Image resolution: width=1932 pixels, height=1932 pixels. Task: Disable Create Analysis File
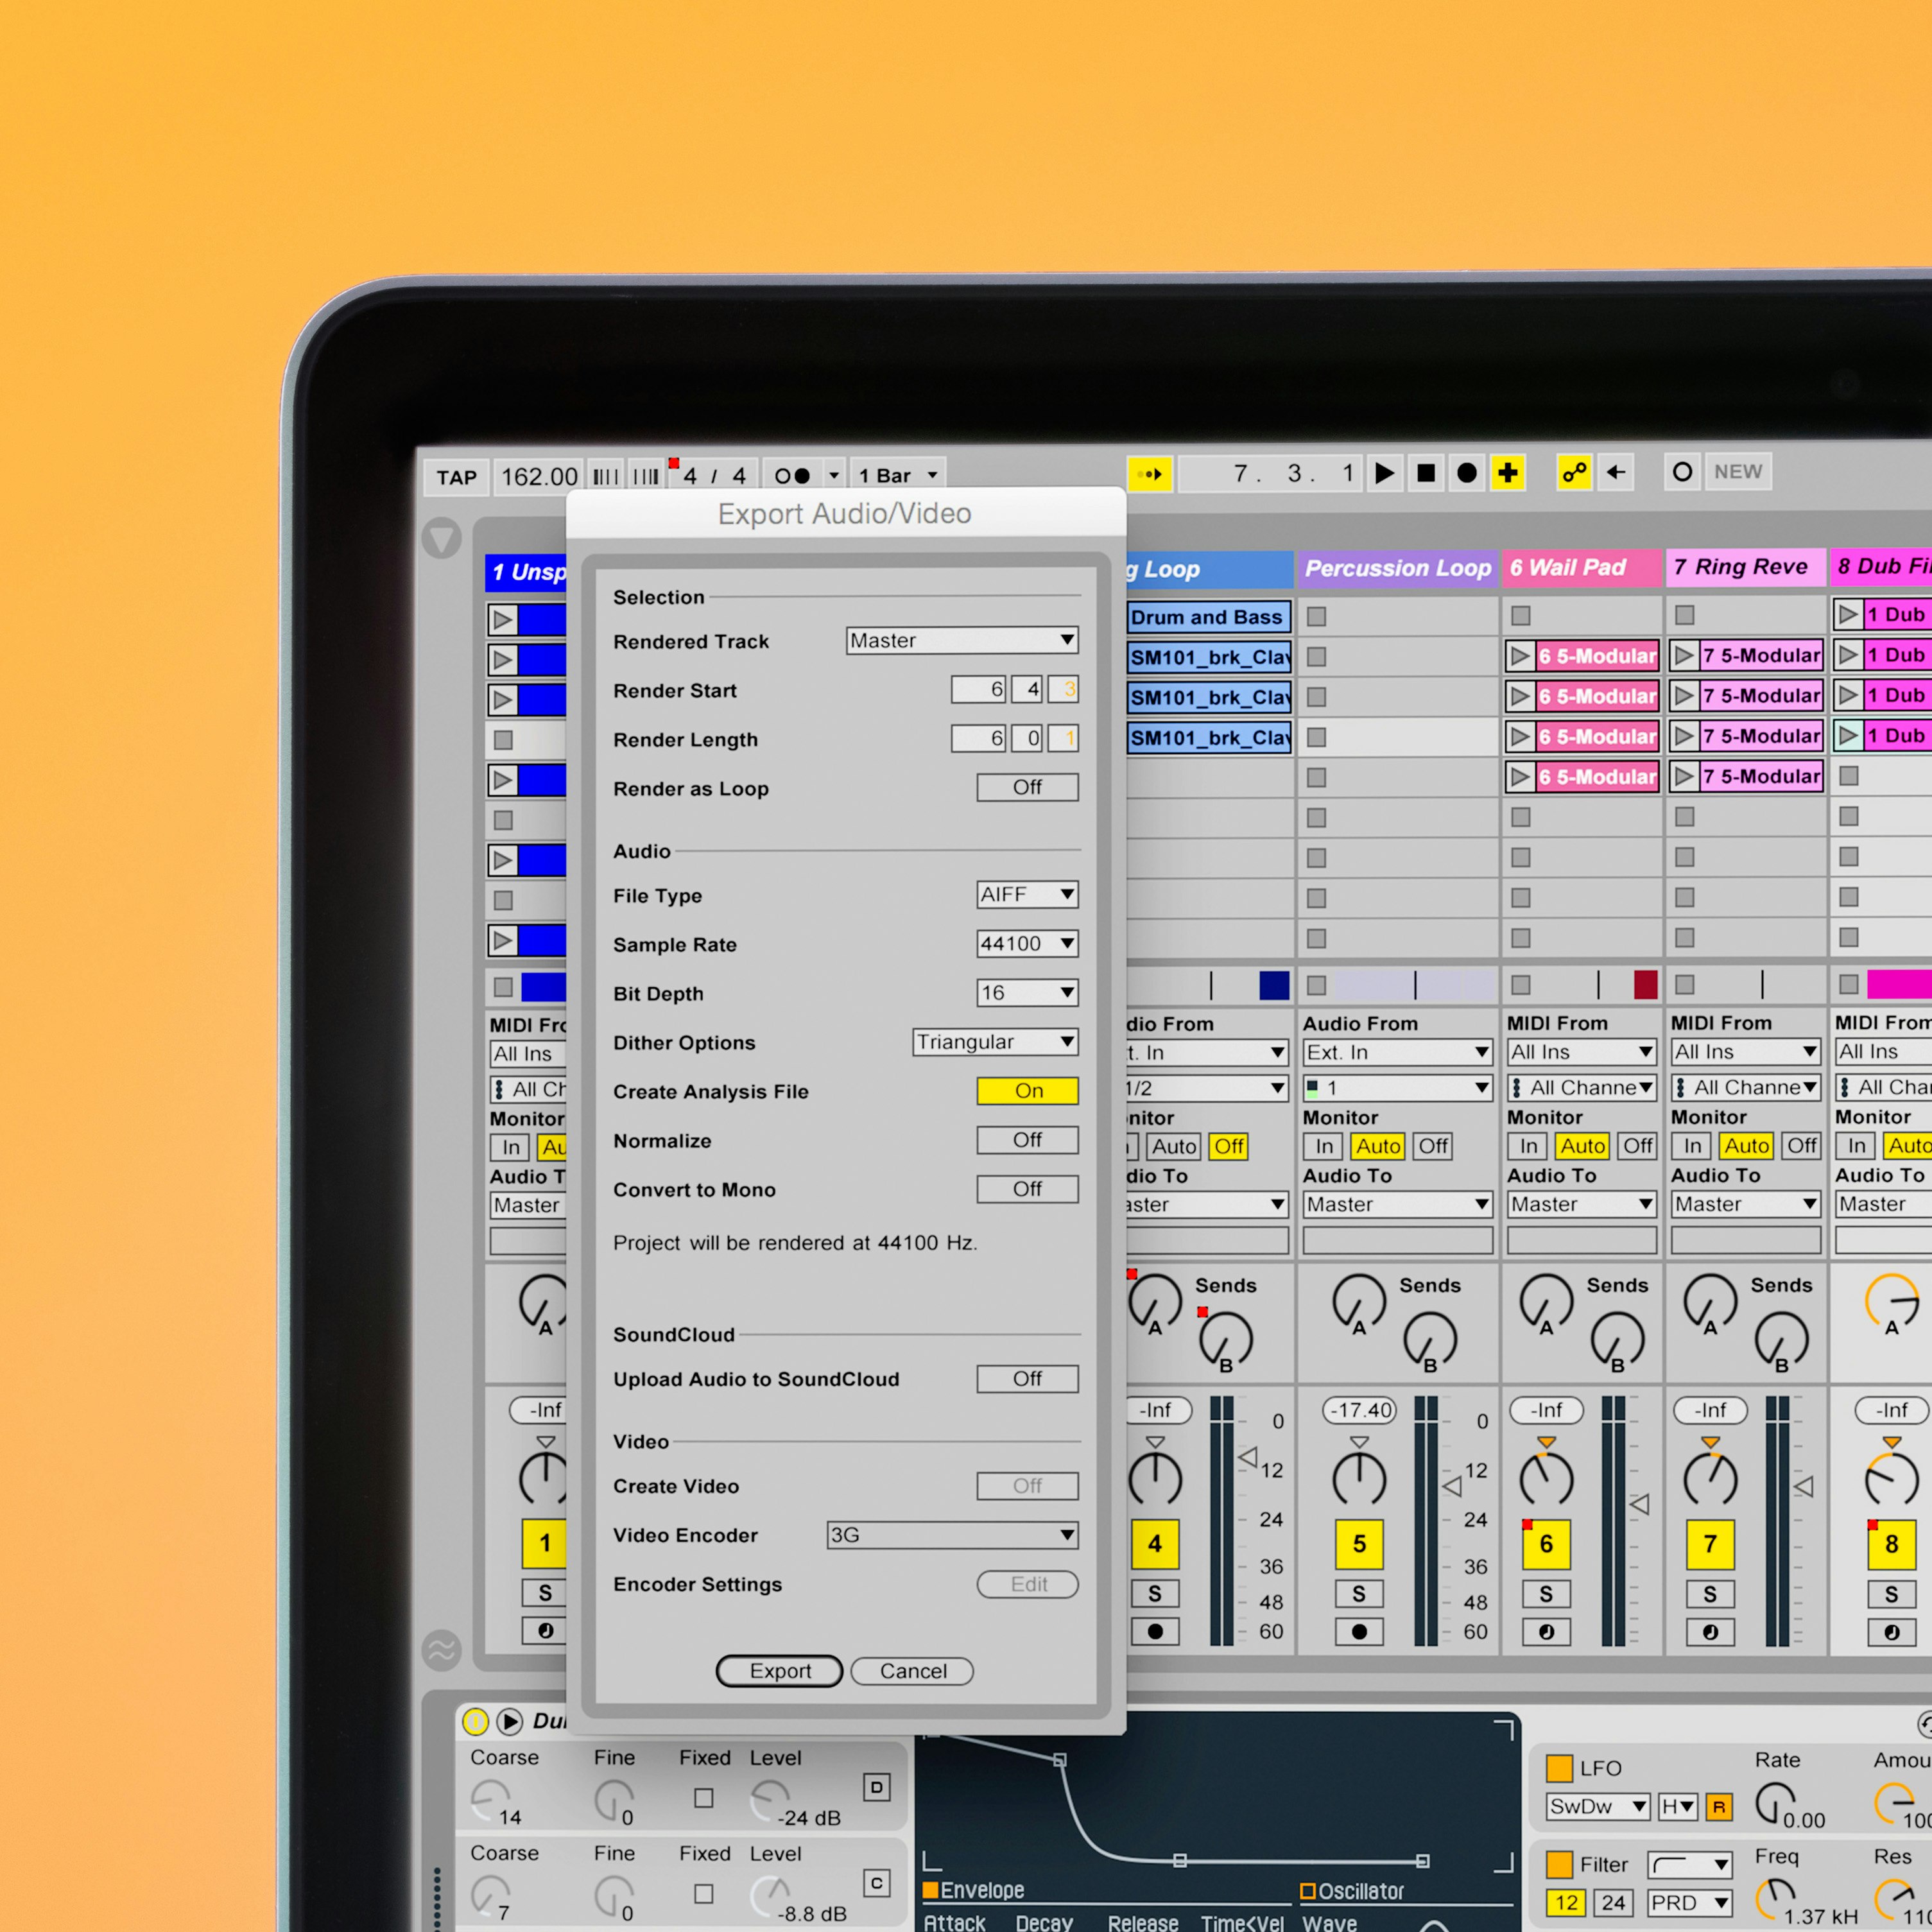[1027, 1091]
